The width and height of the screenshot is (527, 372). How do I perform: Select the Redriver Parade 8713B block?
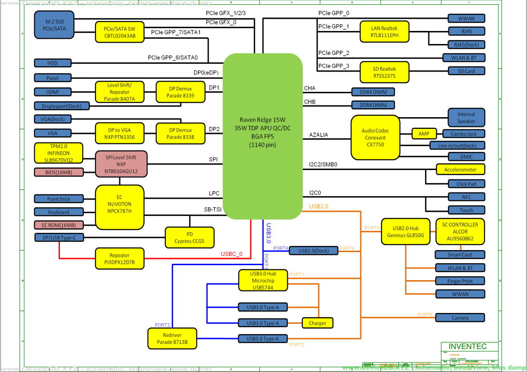click(x=172, y=339)
